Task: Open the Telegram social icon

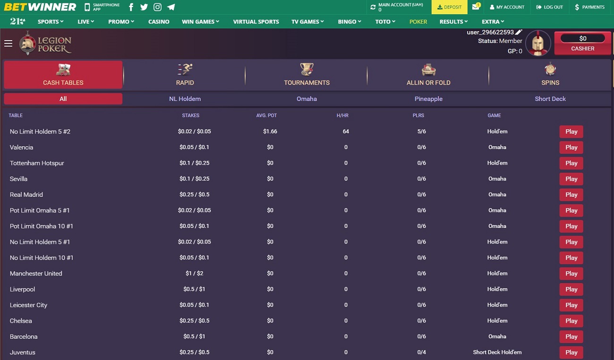Action: 171,7
